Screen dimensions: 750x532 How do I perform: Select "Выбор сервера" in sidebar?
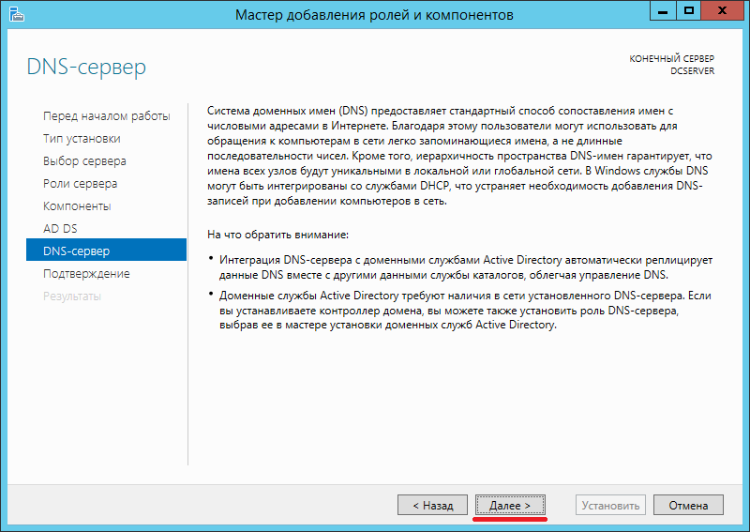point(84,160)
